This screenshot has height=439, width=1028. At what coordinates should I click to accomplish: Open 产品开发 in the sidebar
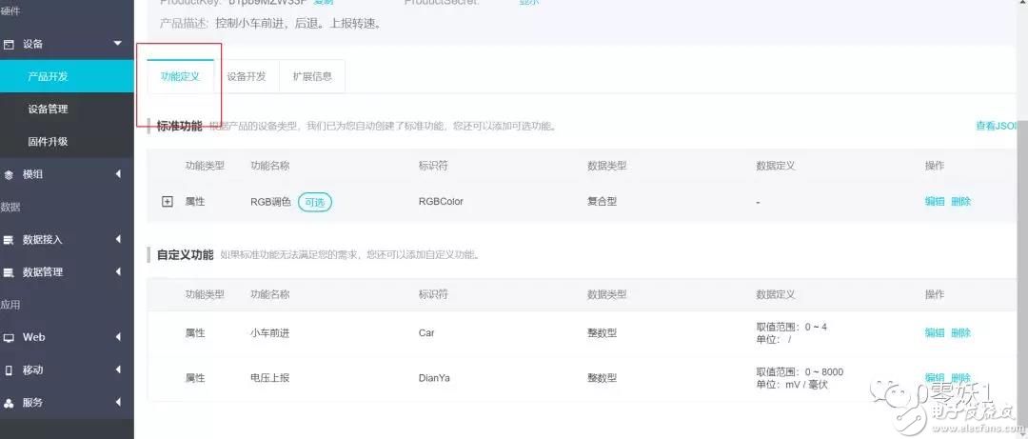pyautogui.click(x=67, y=76)
